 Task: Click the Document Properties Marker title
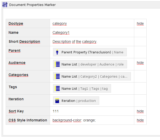pyautogui.click(x=32, y=5)
